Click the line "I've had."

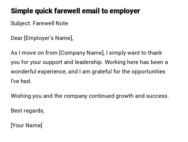[21, 81]
